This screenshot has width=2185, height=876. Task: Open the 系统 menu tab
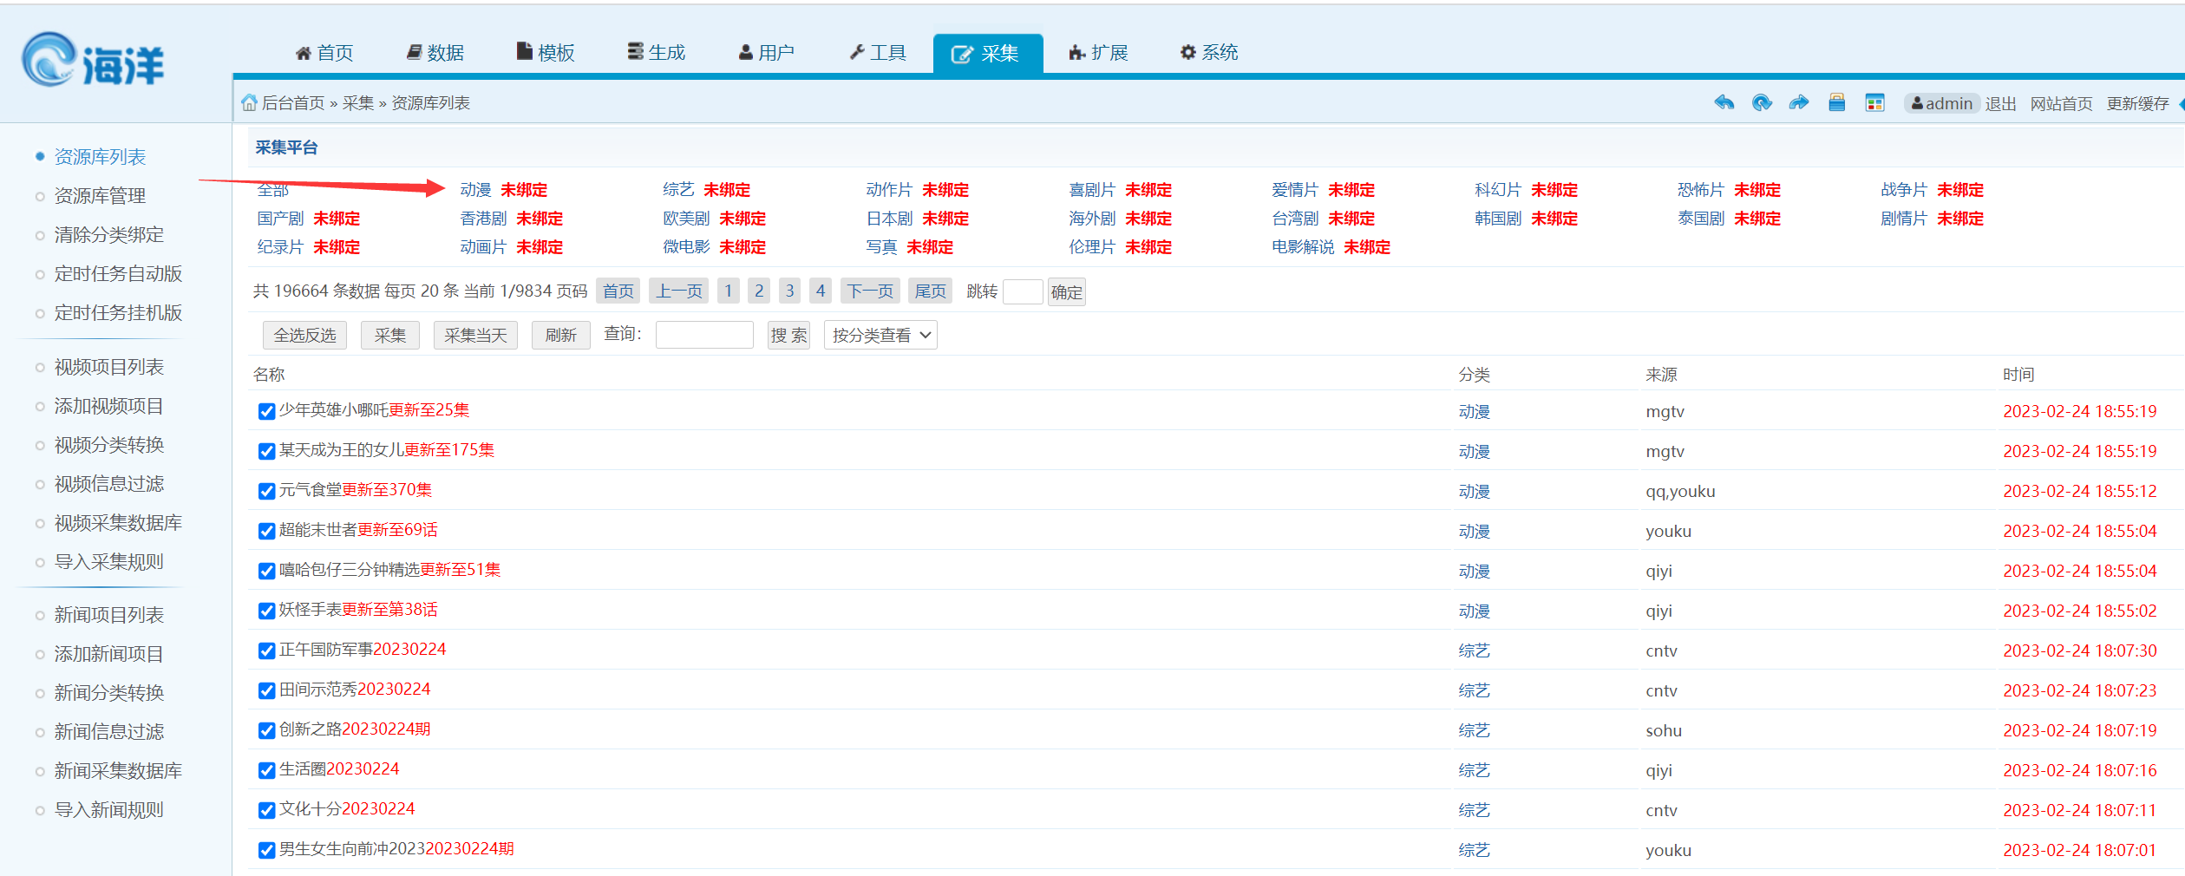coord(1208,53)
